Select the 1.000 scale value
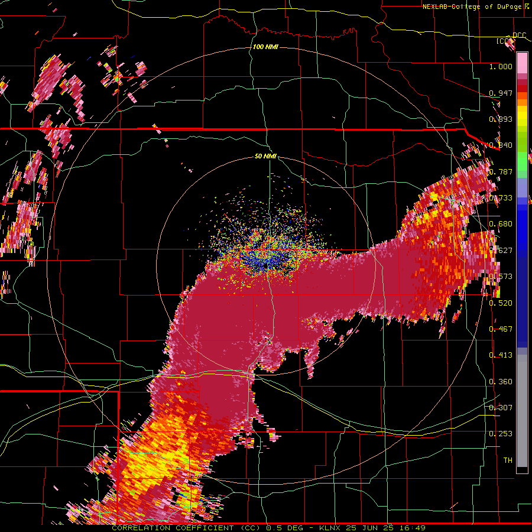 coord(501,66)
